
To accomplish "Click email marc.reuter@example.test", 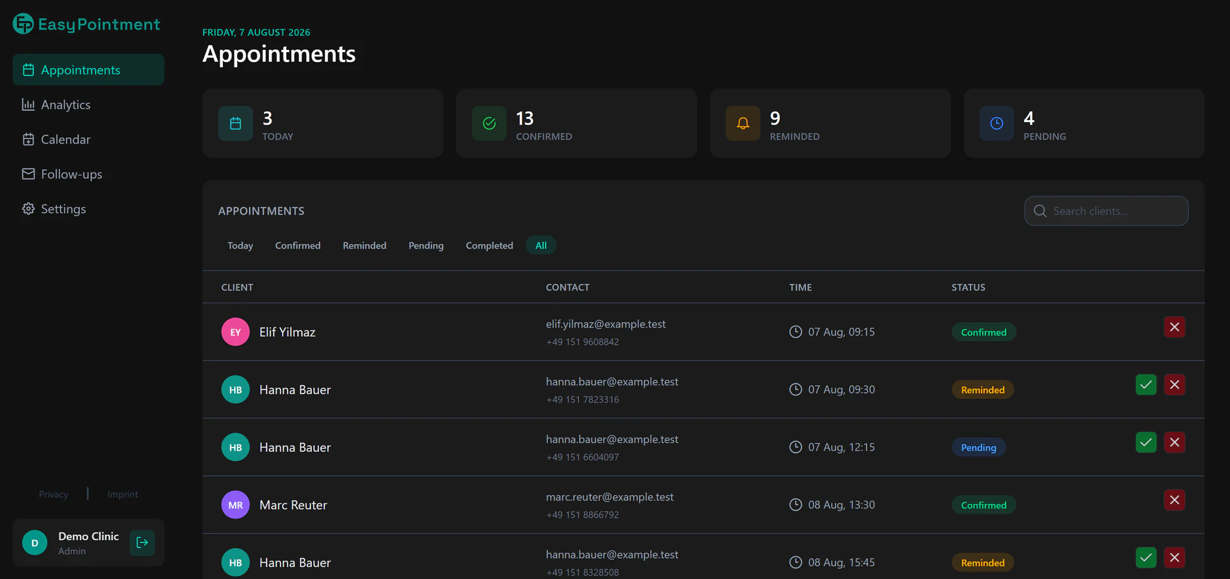I will (609, 497).
